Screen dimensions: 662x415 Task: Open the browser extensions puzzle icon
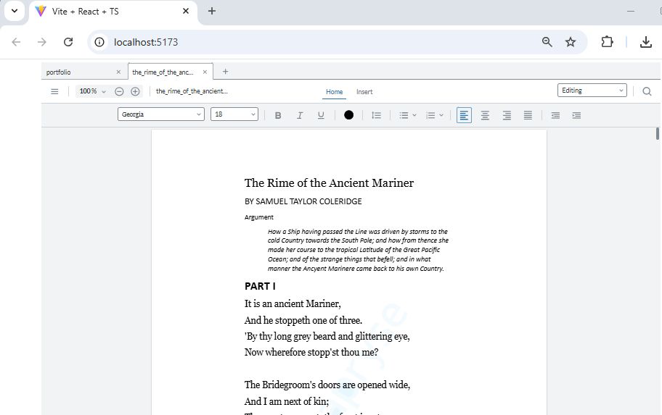click(607, 42)
